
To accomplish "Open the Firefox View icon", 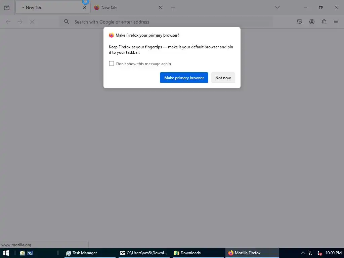I will pos(7,7).
